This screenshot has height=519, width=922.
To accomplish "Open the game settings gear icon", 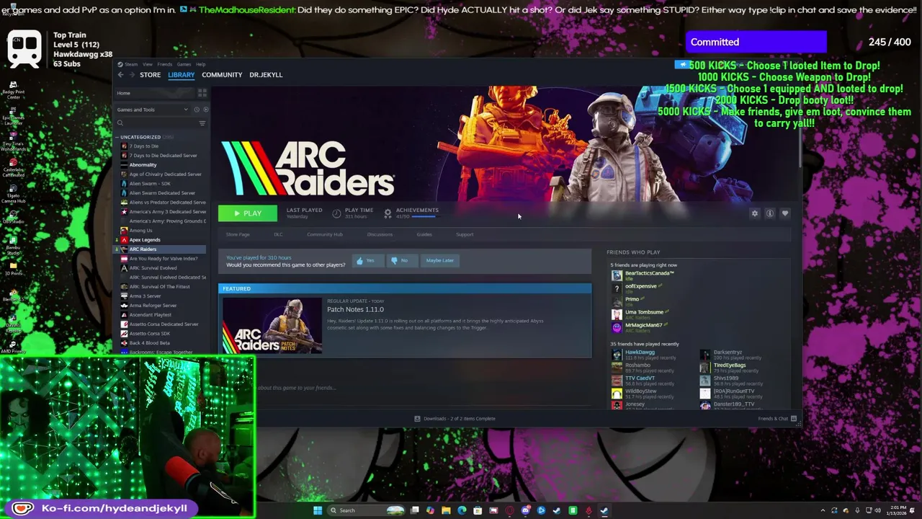I will pos(755,213).
